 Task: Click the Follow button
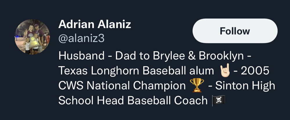235,31
